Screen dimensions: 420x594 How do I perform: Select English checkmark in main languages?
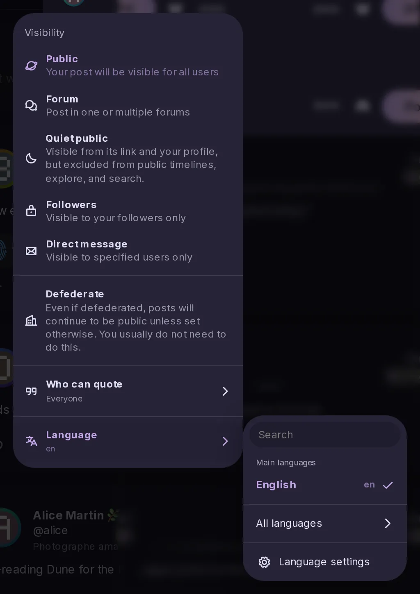[x=388, y=485]
